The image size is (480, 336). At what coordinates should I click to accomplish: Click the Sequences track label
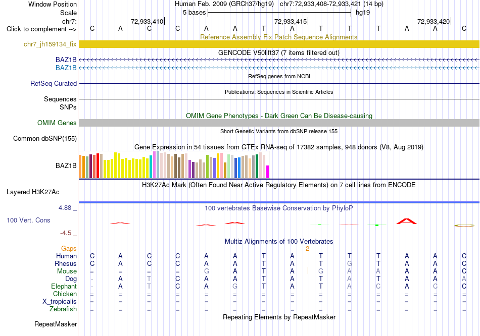[x=60, y=99]
